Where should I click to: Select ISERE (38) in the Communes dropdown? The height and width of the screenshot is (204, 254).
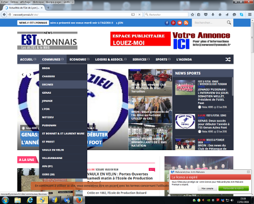[x=63, y=174]
